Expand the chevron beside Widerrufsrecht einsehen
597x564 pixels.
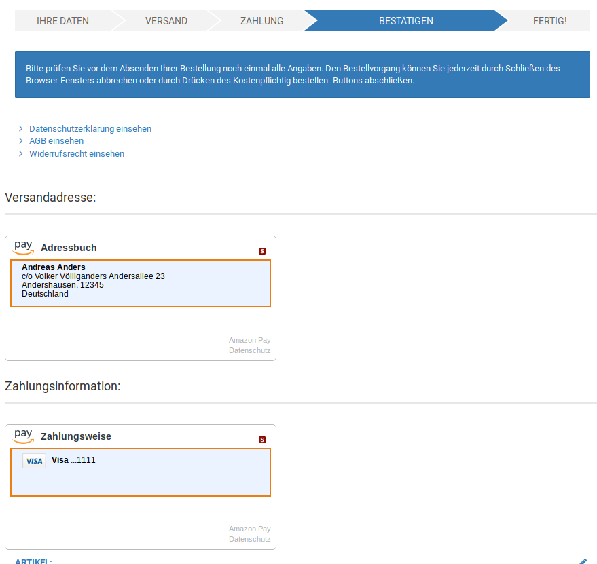coord(21,154)
